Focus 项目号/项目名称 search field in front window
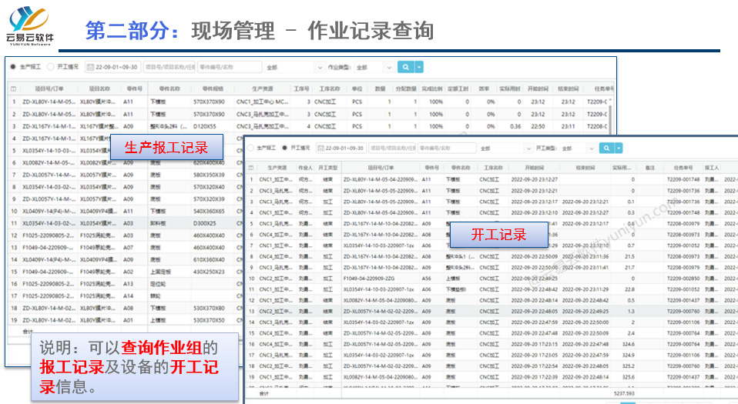The height and width of the screenshot is (404, 738). tap(393, 149)
